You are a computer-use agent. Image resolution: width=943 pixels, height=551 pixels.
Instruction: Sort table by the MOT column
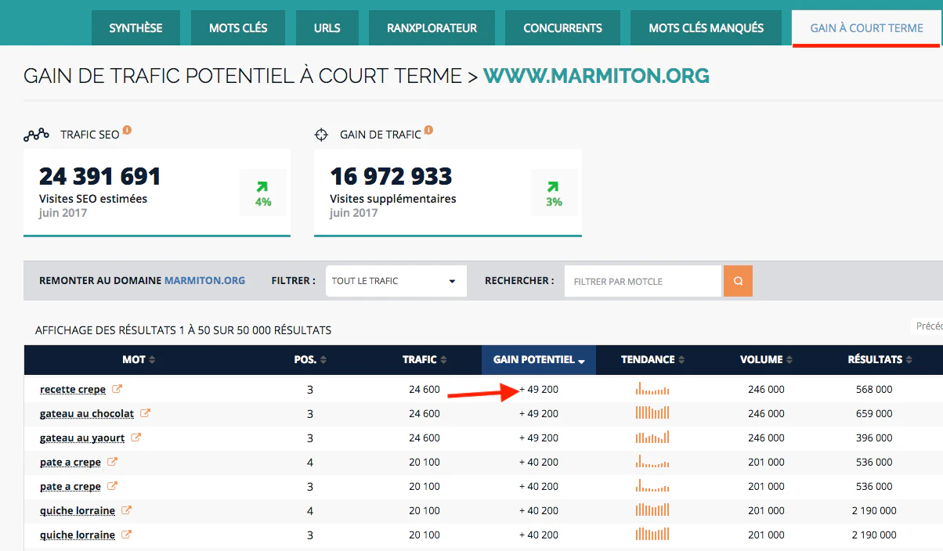coord(139,360)
